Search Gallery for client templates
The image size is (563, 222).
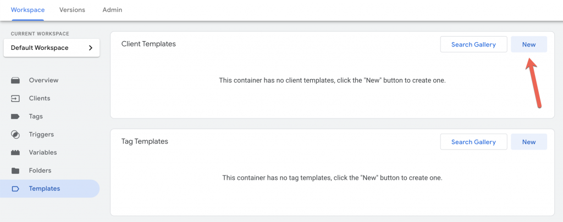coord(473,44)
